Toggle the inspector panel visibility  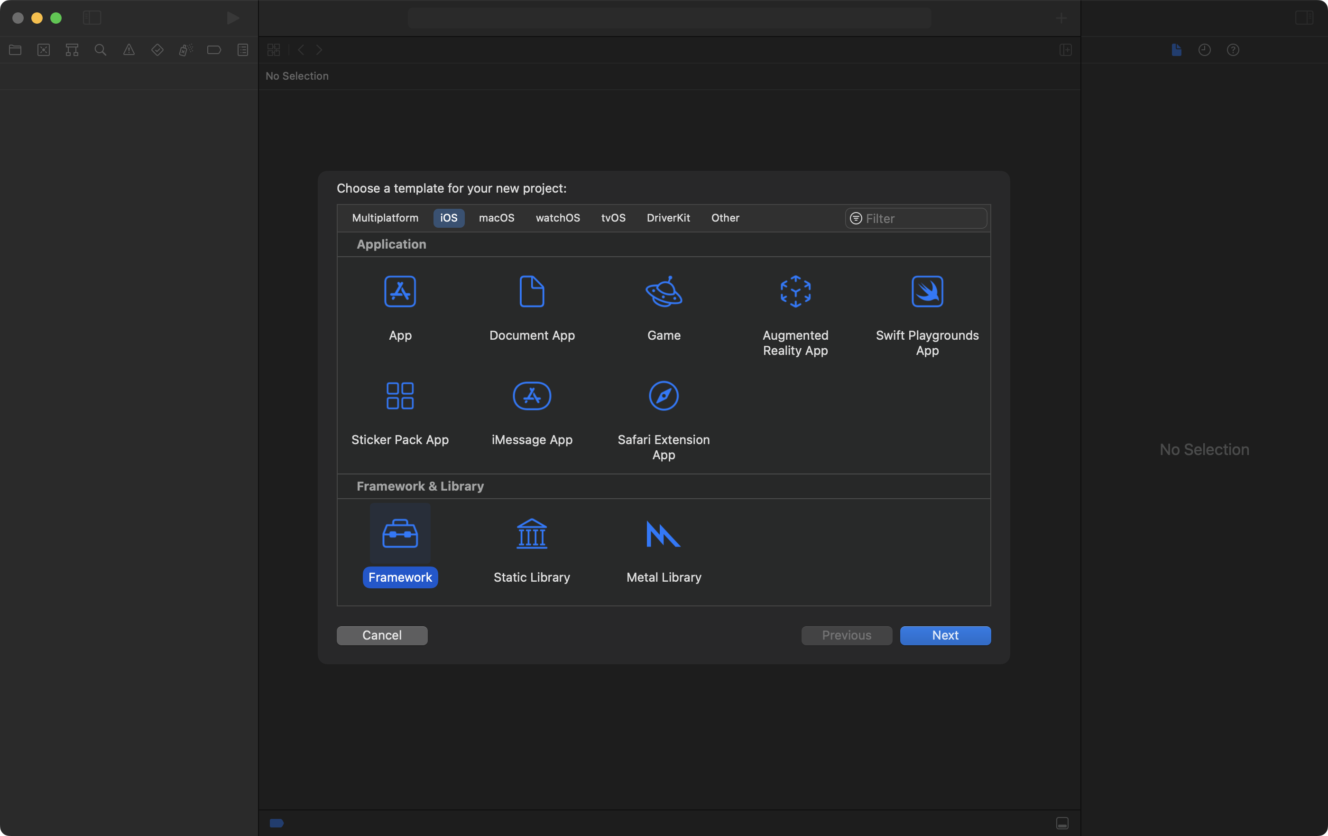[1304, 18]
